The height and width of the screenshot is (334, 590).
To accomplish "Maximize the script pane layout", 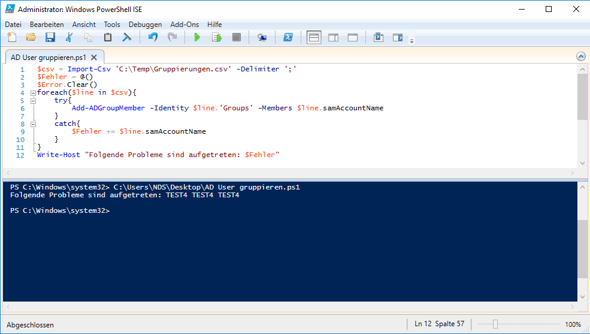I will [353, 38].
